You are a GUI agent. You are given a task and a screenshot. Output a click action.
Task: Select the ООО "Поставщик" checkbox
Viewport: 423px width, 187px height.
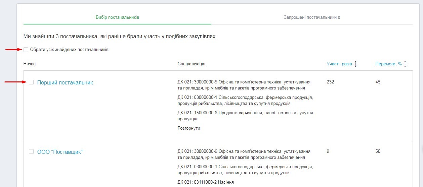(x=31, y=151)
